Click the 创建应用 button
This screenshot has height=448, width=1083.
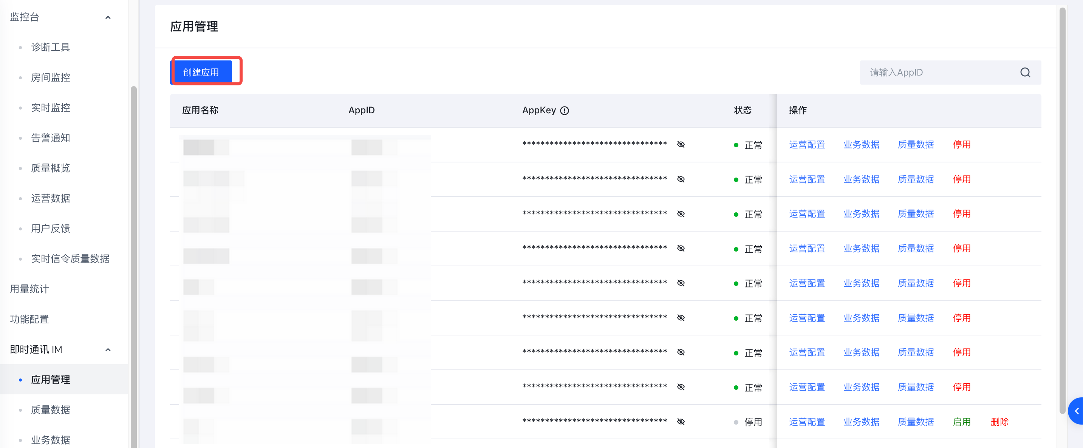click(x=201, y=72)
